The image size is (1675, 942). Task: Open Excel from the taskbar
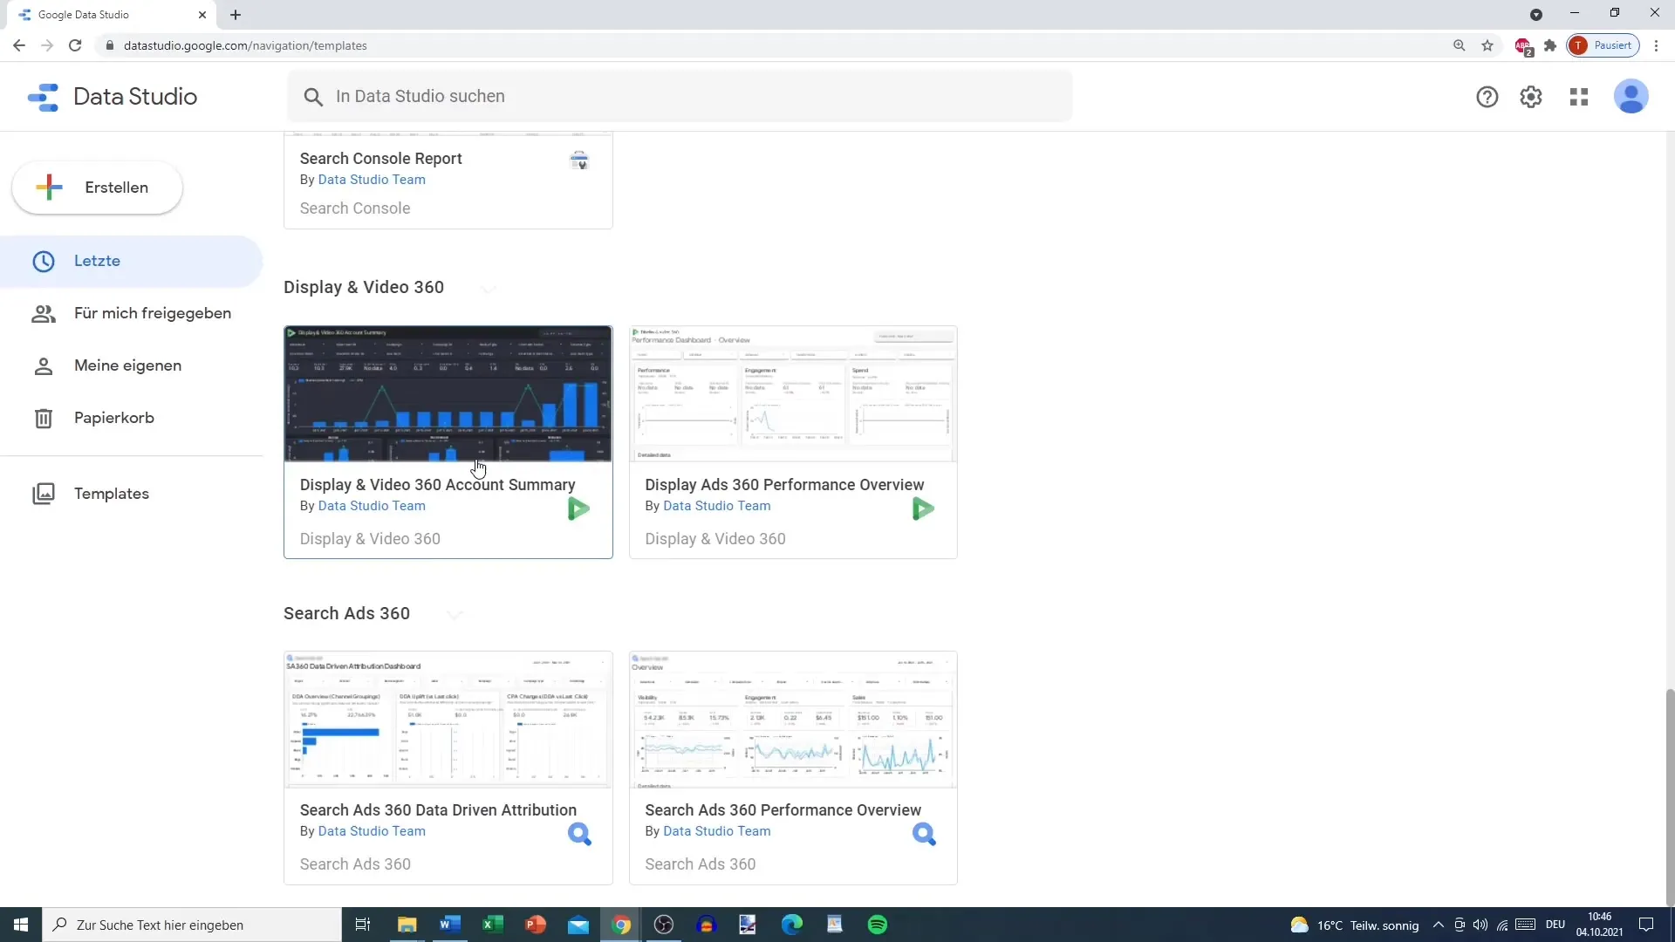coord(493,925)
